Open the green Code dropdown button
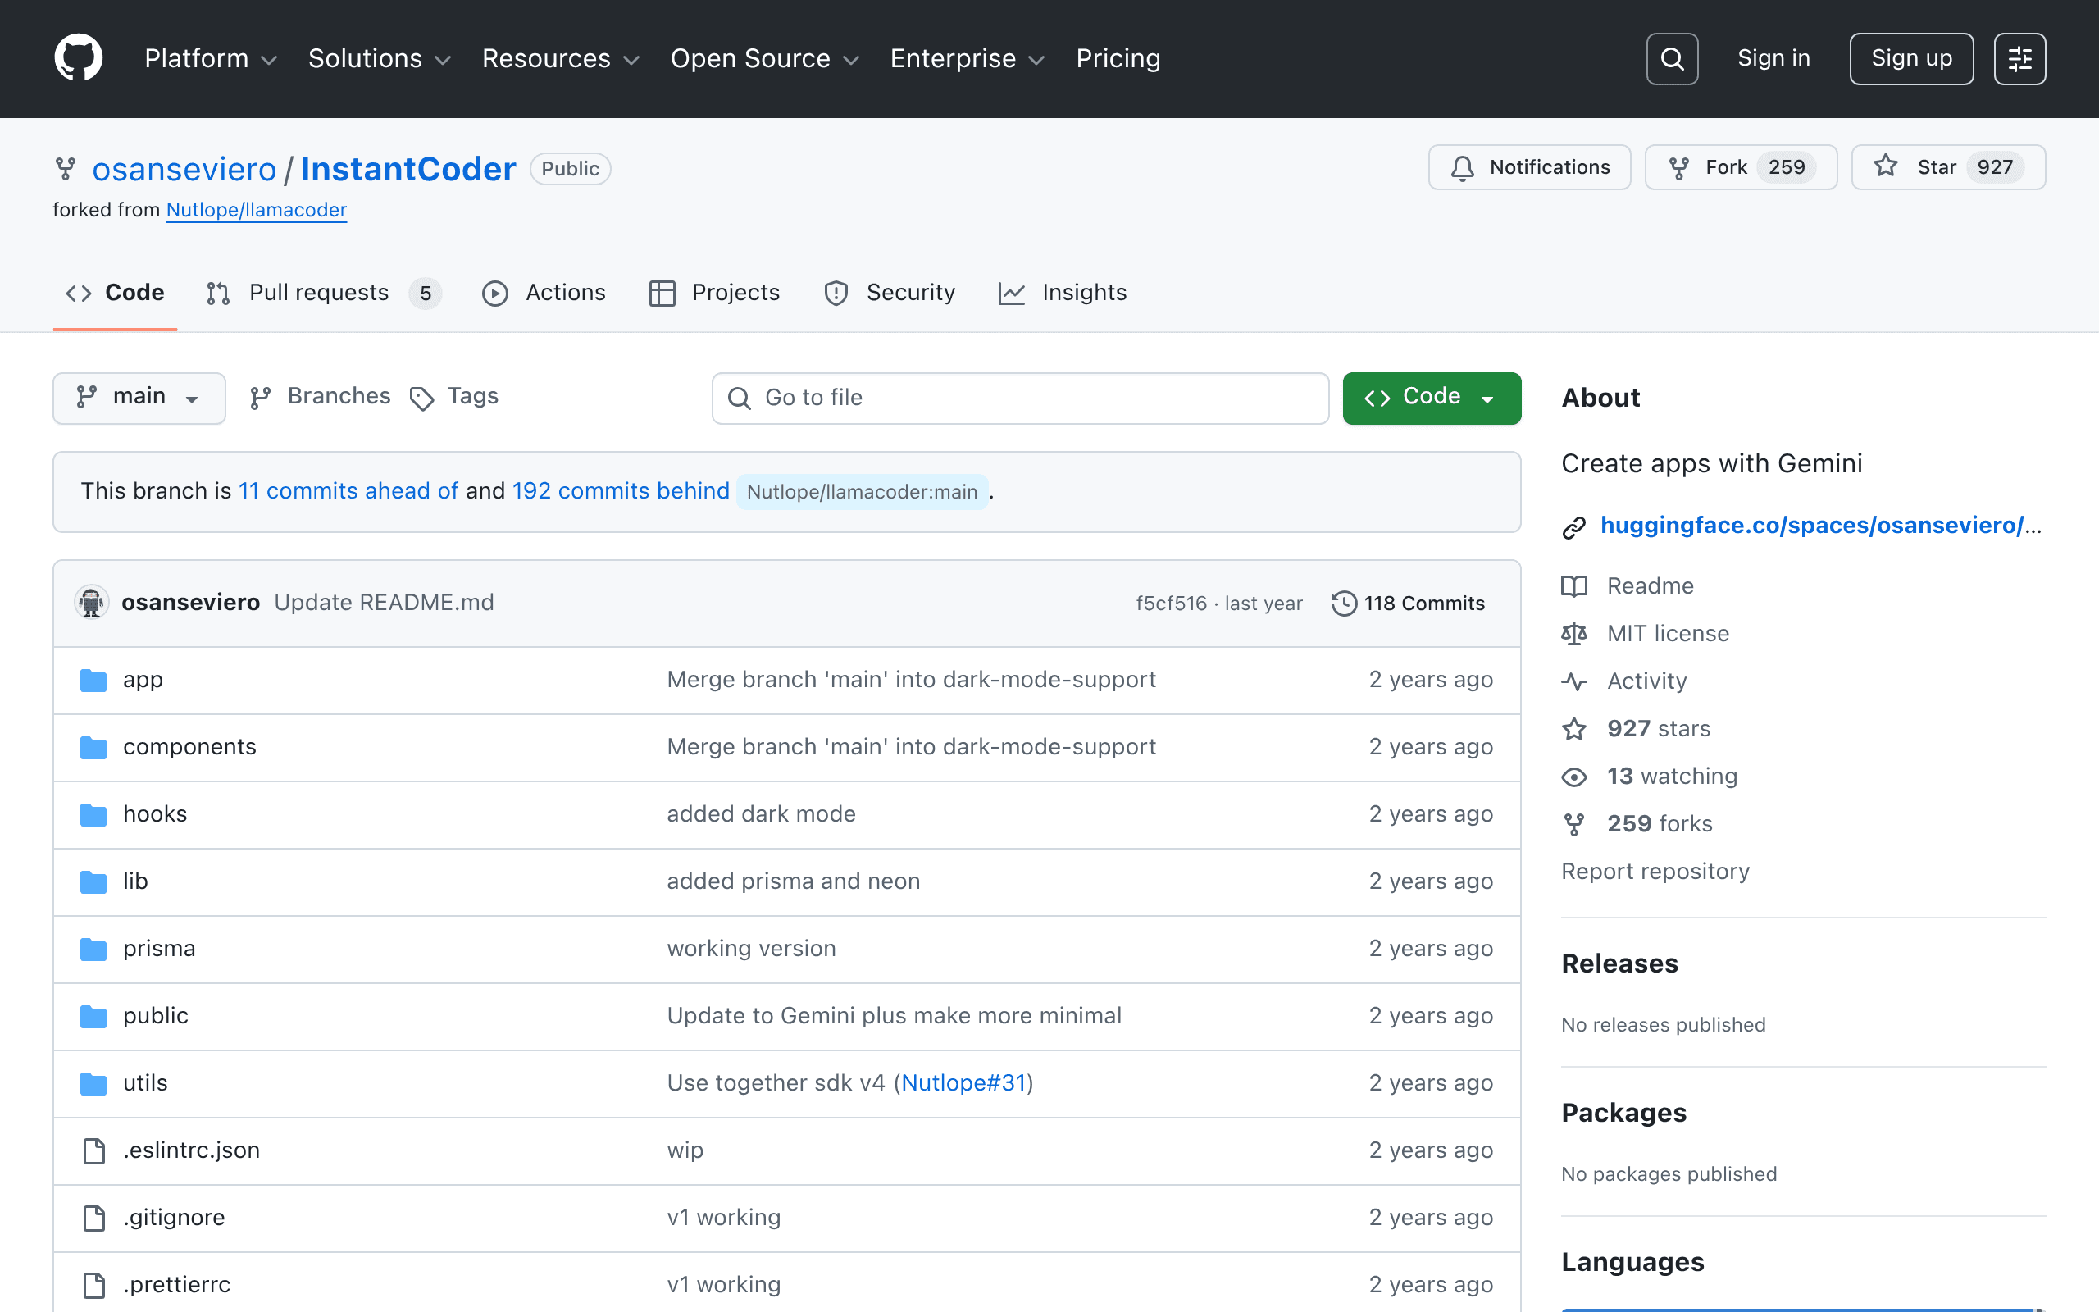 tap(1431, 398)
